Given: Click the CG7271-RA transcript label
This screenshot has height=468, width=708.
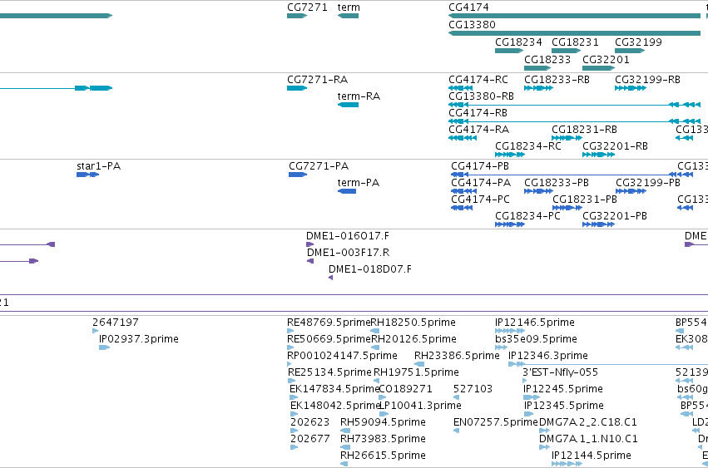Looking at the screenshot, I should pos(318,80).
